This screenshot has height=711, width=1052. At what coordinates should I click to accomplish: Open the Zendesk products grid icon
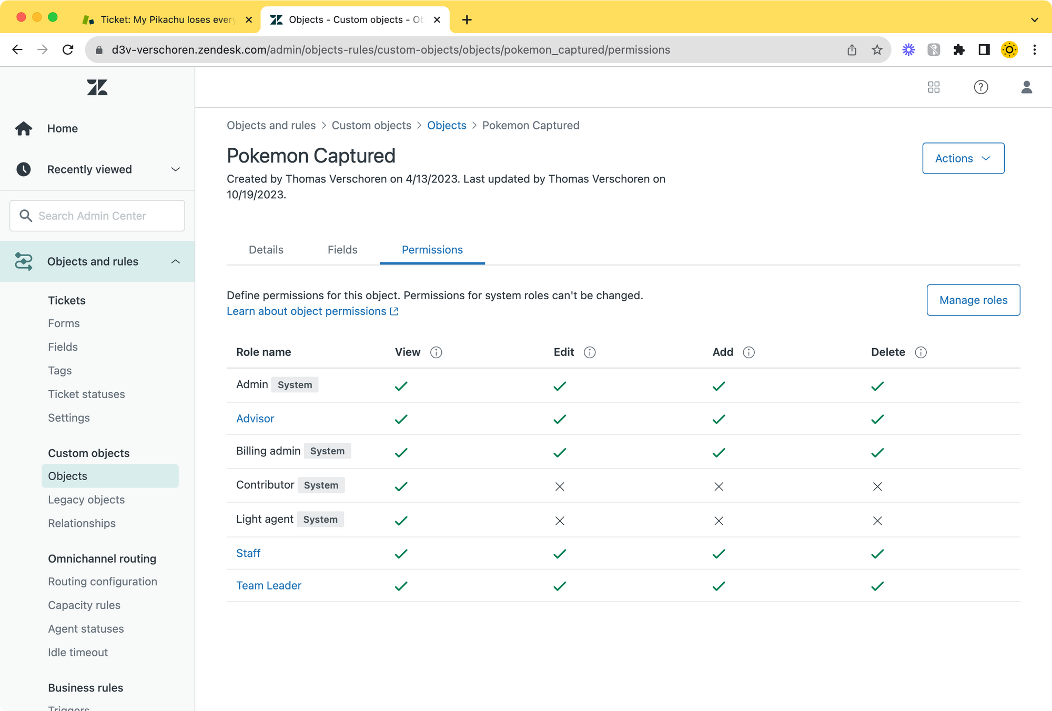[x=934, y=87]
